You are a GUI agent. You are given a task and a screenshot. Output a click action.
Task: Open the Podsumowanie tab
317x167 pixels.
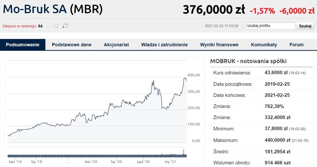(23, 45)
